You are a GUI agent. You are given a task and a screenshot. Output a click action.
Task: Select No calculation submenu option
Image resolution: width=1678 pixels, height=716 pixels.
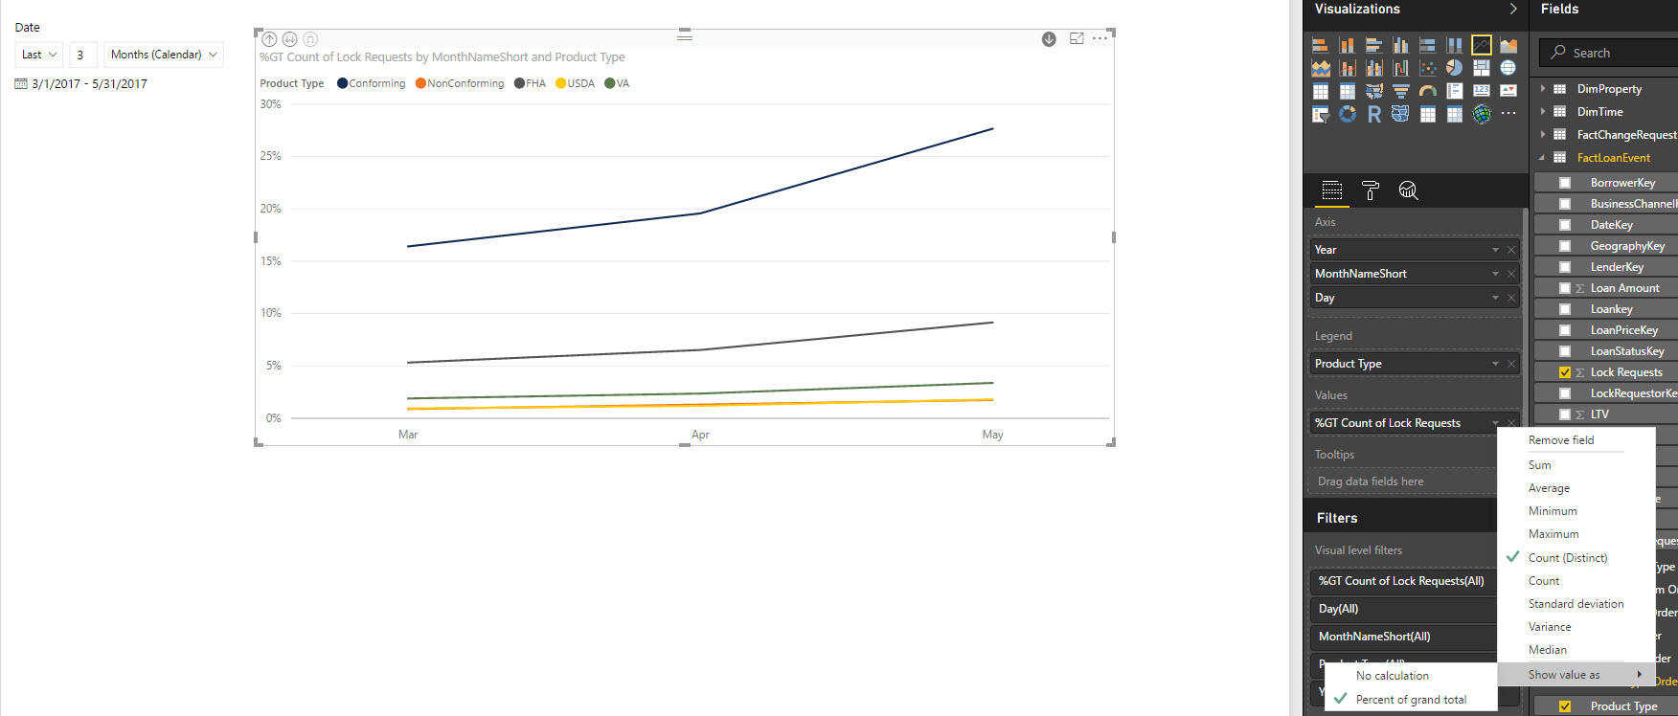pyautogui.click(x=1393, y=676)
